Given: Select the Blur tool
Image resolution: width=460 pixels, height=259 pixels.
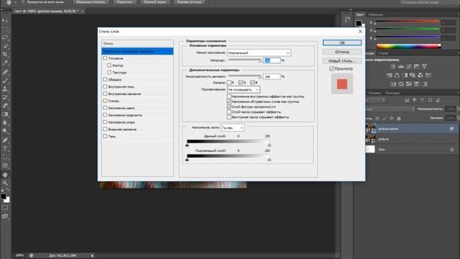Looking at the screenshot, I should tap(5, 123).
